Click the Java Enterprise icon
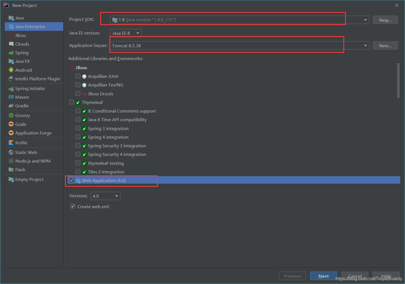 (x=11, y=27)
